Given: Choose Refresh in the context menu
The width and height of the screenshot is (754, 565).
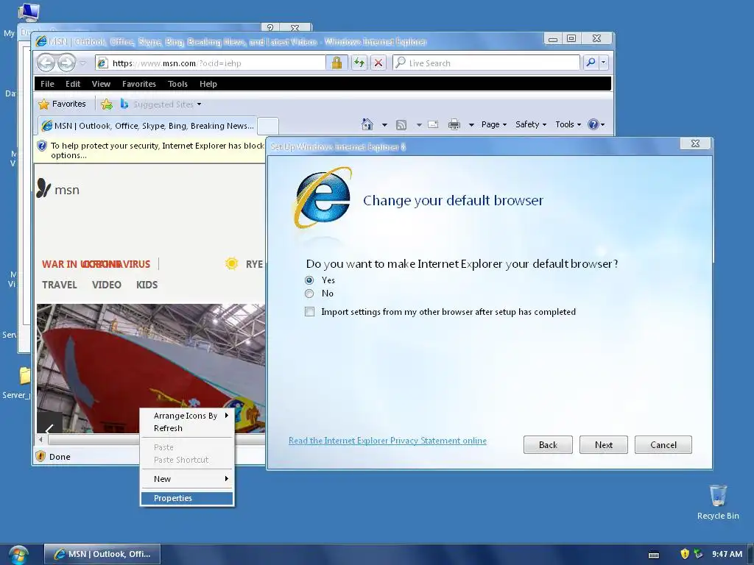Looking at the screenshot, I should tap(187, 428).
